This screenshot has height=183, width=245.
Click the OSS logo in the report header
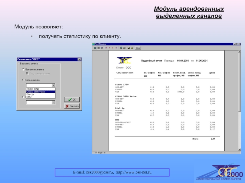125,60
